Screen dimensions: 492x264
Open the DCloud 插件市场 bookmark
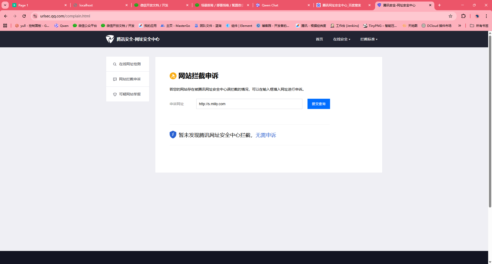point(436,26)
